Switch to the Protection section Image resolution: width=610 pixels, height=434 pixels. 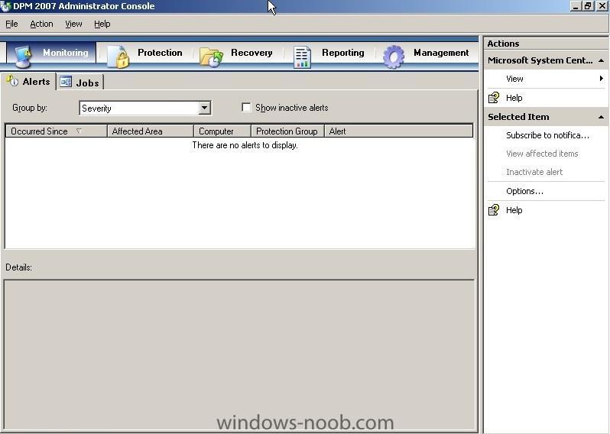[160, 53]
